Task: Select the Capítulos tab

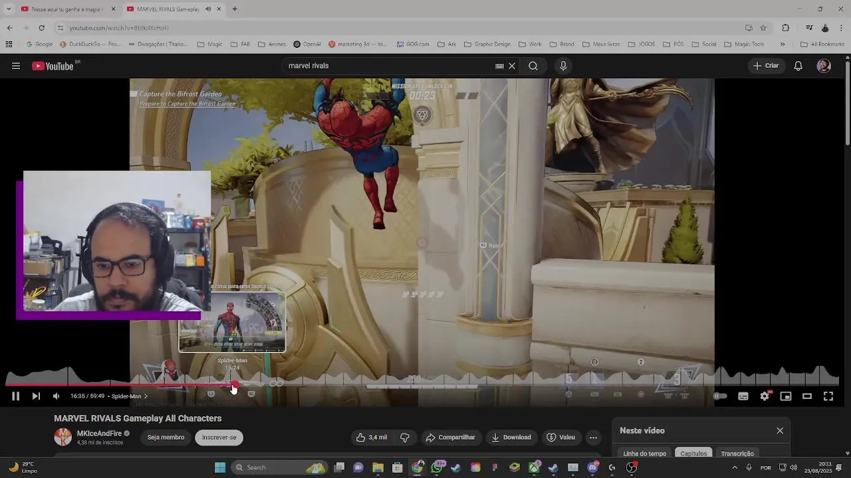Action: click(x=693, y=453)
